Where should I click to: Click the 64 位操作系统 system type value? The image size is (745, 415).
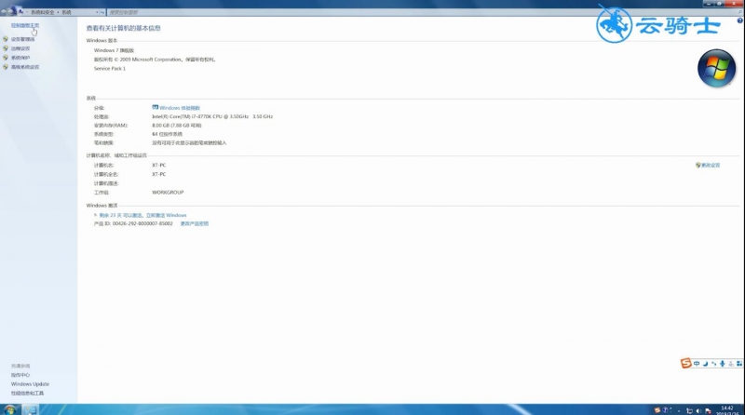[168, 134]
